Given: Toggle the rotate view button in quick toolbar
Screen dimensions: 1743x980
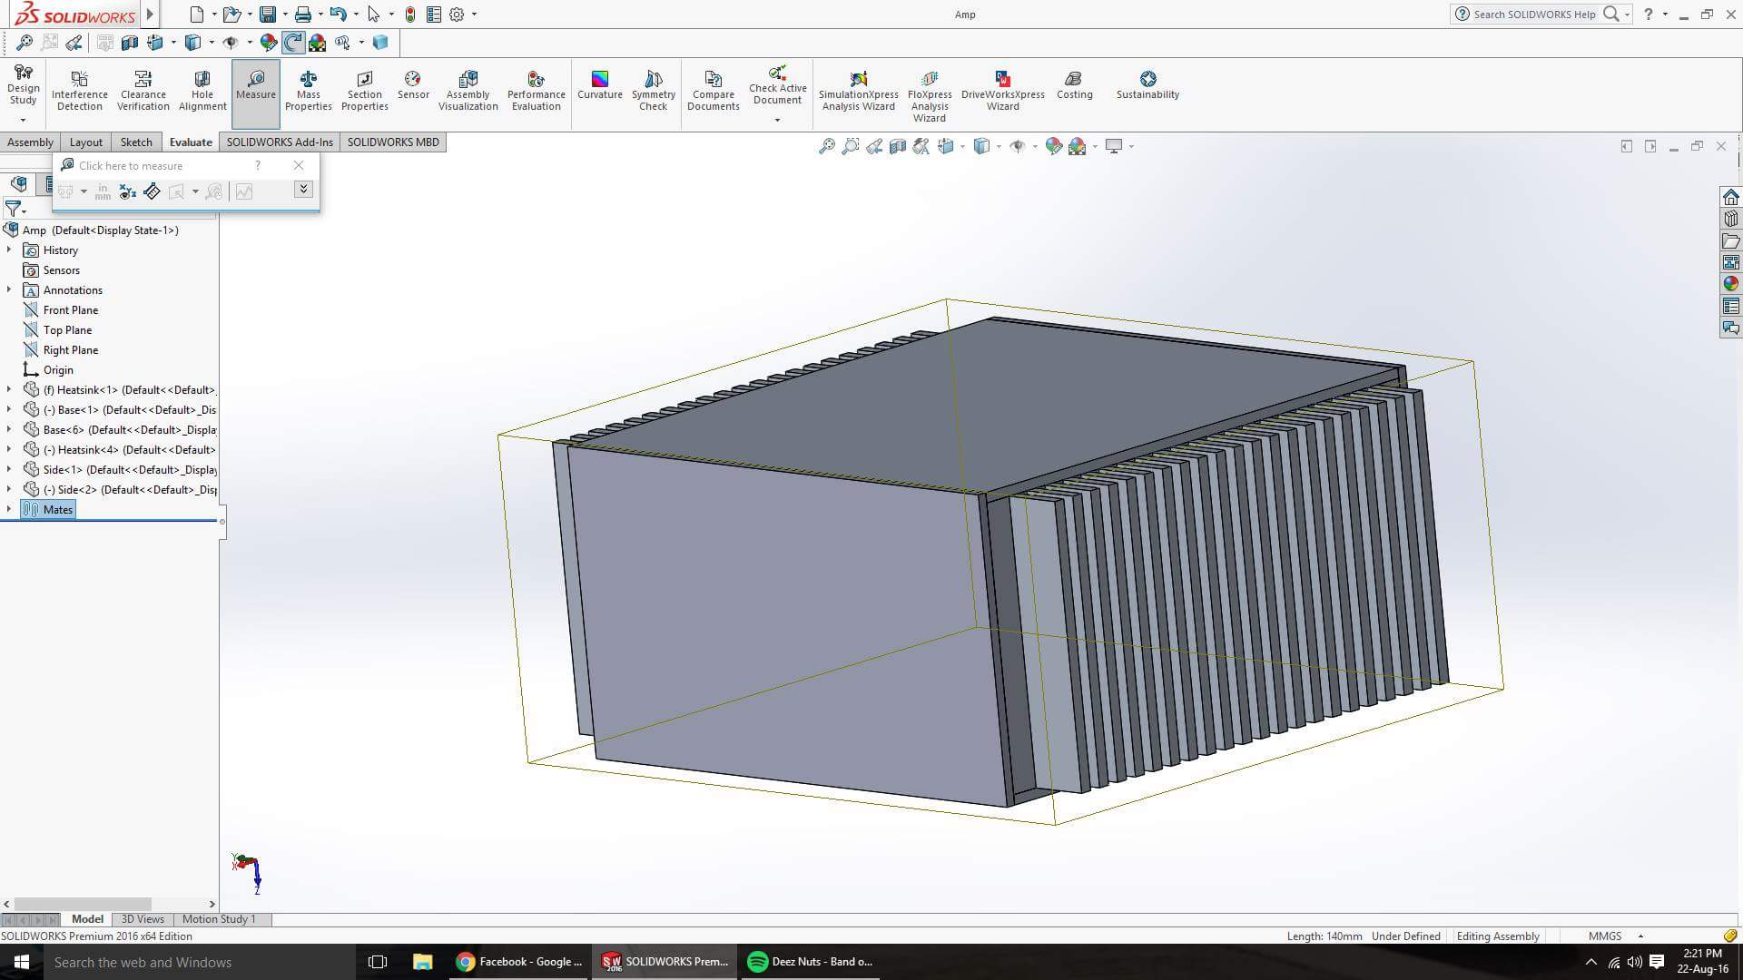Looking at the screenshot, I should (x=293, y=42).
